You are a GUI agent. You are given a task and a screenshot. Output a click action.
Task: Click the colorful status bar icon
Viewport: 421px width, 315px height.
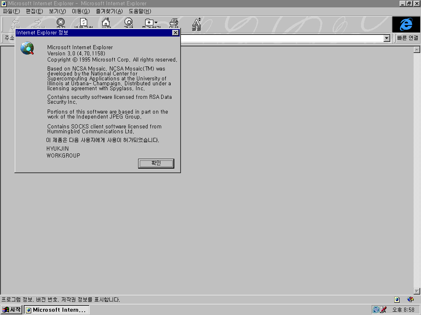tap(410, 299)
